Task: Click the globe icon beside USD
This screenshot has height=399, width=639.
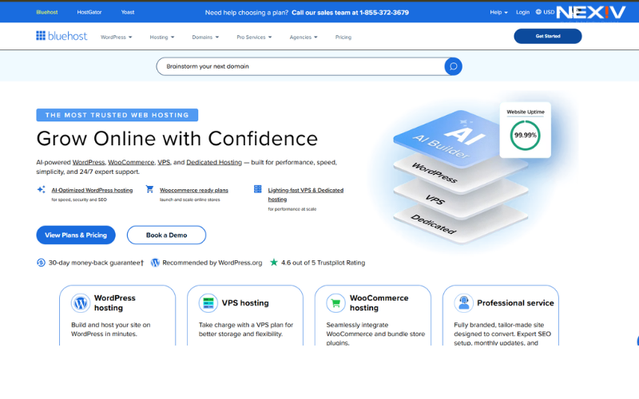Action: click(x=539, y=12)
